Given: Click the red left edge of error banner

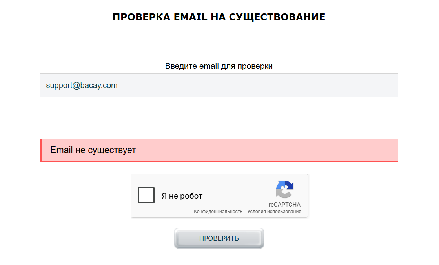Looking at the screenshot, I should (41, 150).
